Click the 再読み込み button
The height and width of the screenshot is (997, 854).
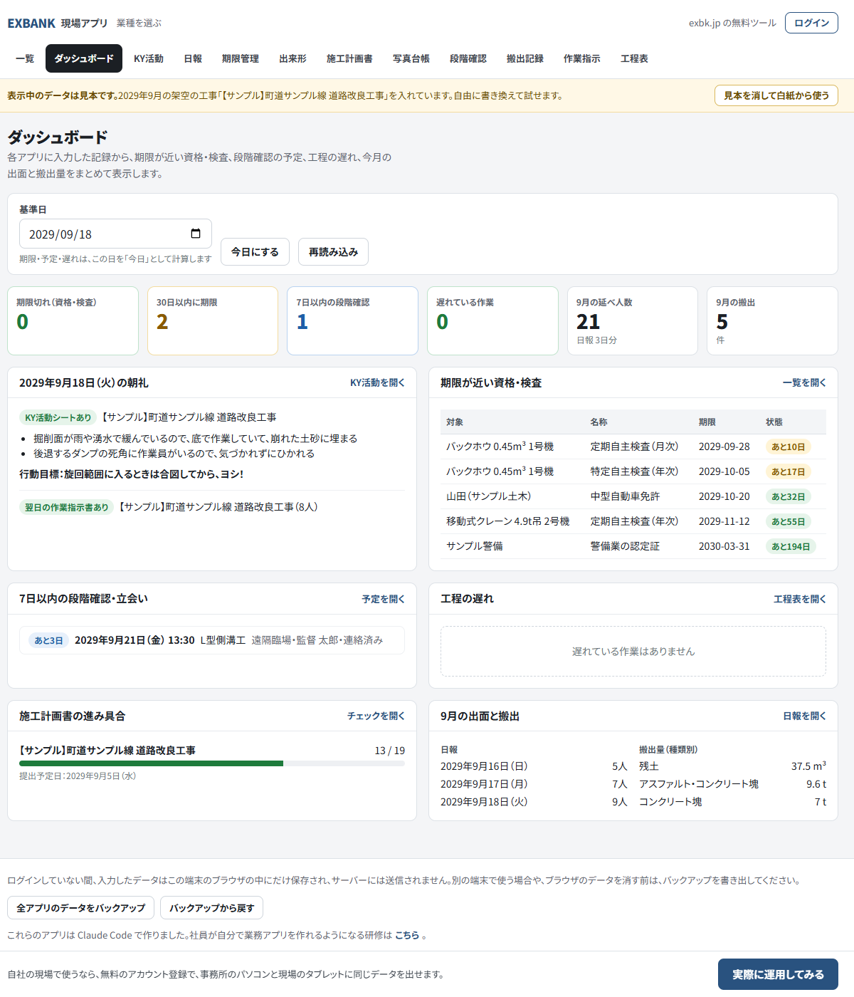tap(333, 251)
